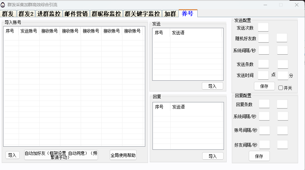
Task: Go to the 邮件营销 tab
Action: [x=76, y=14]
